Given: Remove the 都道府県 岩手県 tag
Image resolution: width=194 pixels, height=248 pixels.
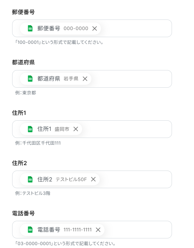Looking at the screenshot, I should coord(85,79).
